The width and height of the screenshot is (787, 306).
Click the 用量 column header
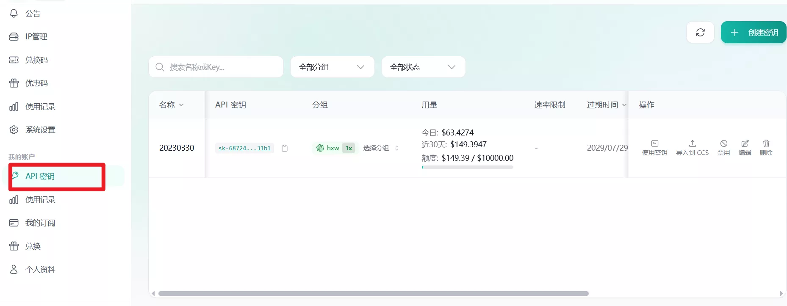429,105
